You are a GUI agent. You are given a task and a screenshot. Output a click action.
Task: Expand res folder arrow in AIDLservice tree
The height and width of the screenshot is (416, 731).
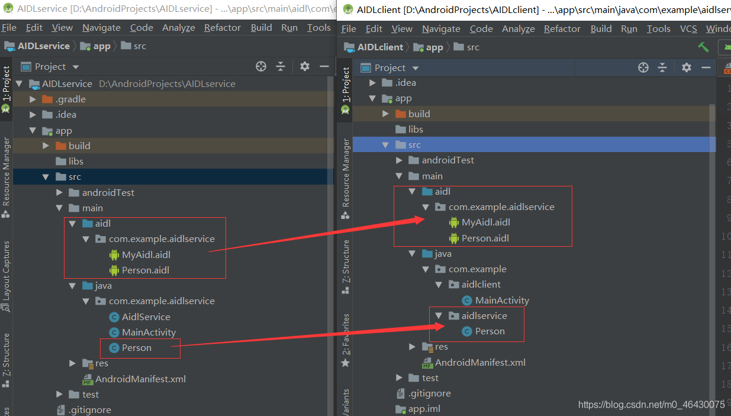[x=72, y=363]
